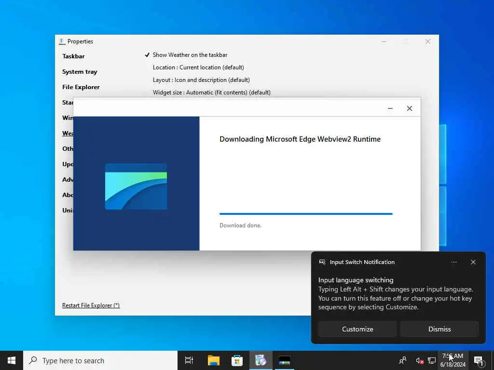The width and height of the screenshot is (494, 370).
Task: Open the System tray section
Action: point(80,72)
